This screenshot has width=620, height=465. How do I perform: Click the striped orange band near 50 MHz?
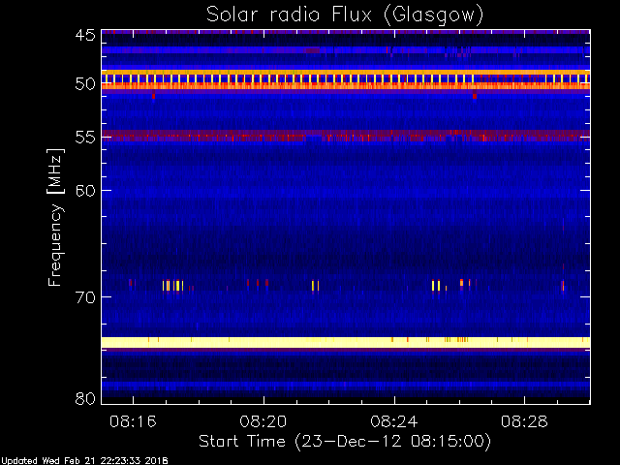coord(346,79)
